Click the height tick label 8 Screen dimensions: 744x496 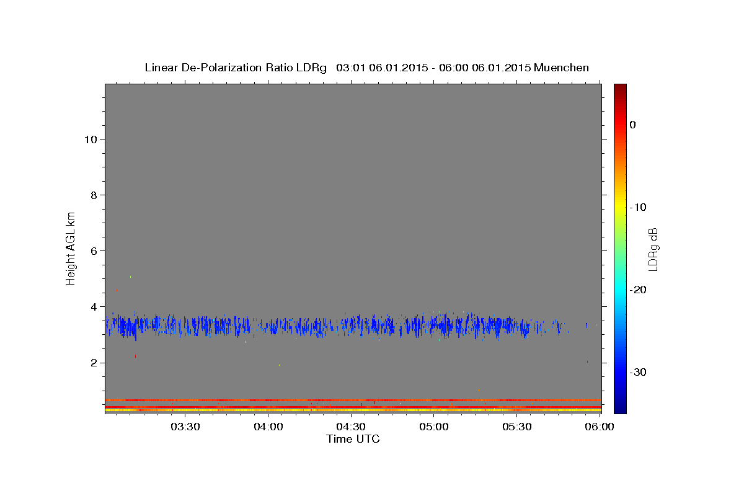pos(95,195)
